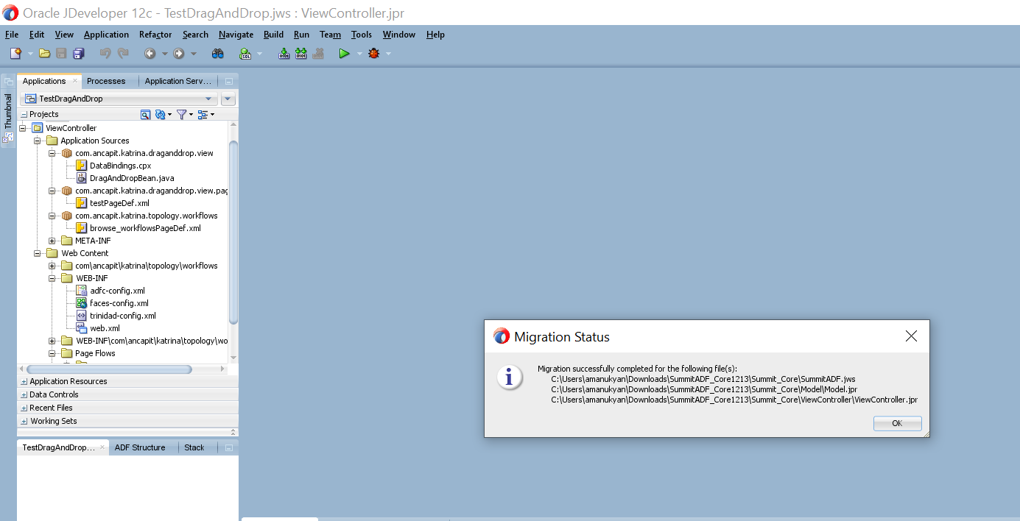
Task: Click the Forward navigation arrow icon
Action: (x=178, y=53)
